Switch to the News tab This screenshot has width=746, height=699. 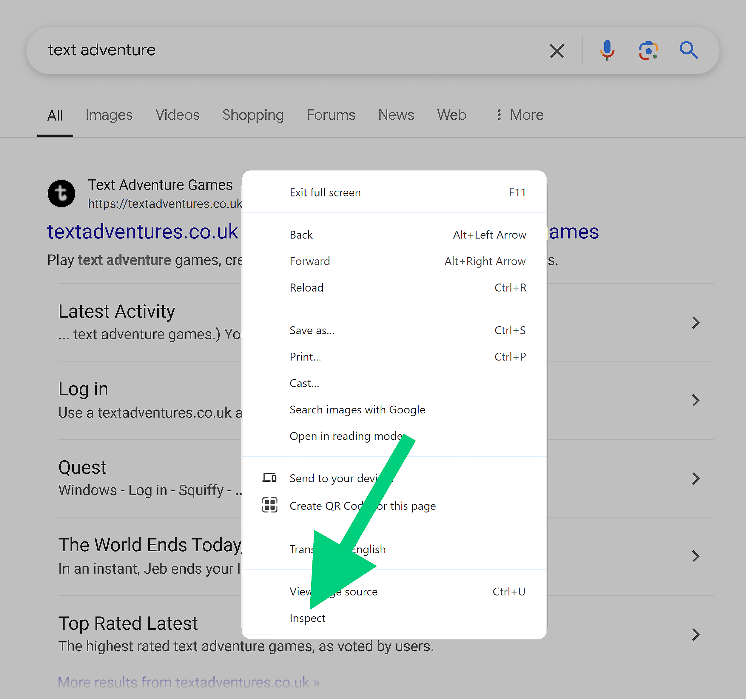[x=396, y=115]
